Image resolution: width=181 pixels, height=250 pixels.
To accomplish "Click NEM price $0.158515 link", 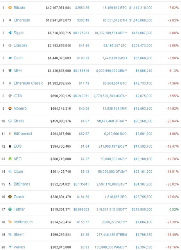I will click(81, 71).
